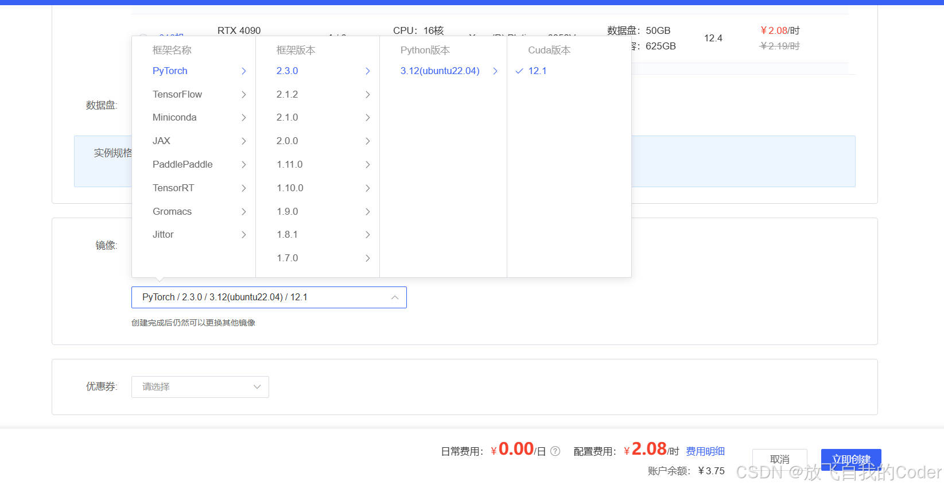The width and height of the screenshot is (944, 488).
Task: Expand version 1.8.1 chevron
Action: click(x=368, y=234)
